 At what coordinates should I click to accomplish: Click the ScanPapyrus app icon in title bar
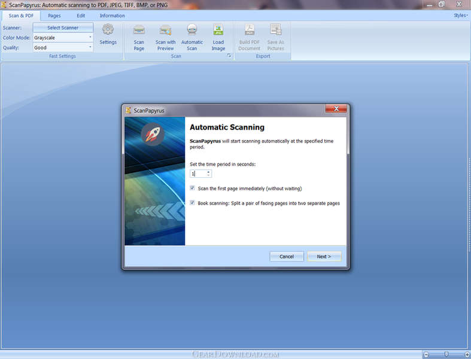[4, 5]
